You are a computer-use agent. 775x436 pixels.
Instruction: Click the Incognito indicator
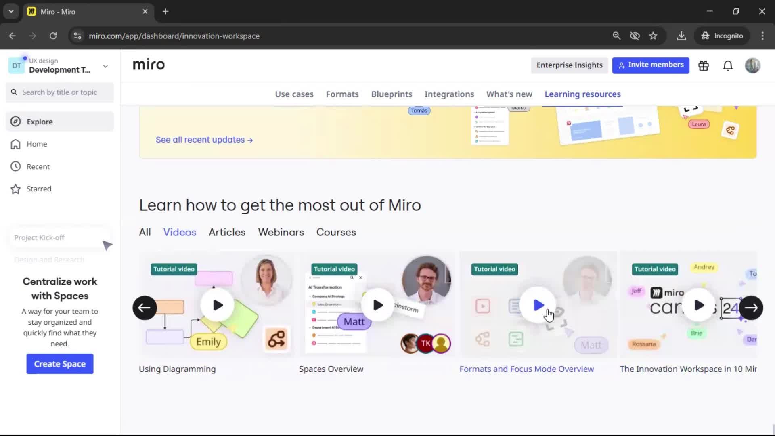[x=722, y=36]
